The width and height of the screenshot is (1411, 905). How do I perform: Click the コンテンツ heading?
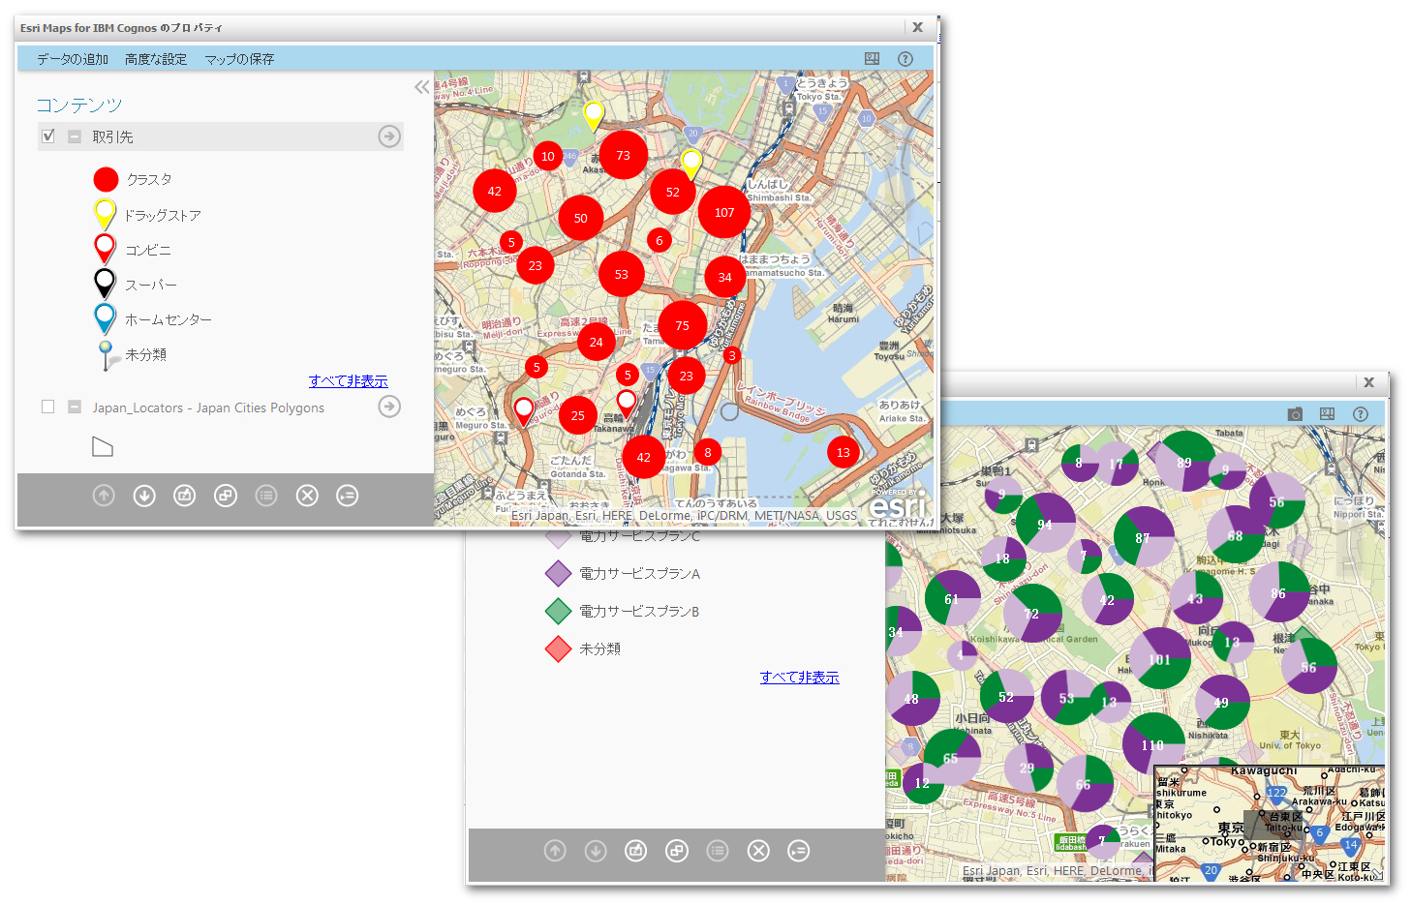click(x=79, y=105)
